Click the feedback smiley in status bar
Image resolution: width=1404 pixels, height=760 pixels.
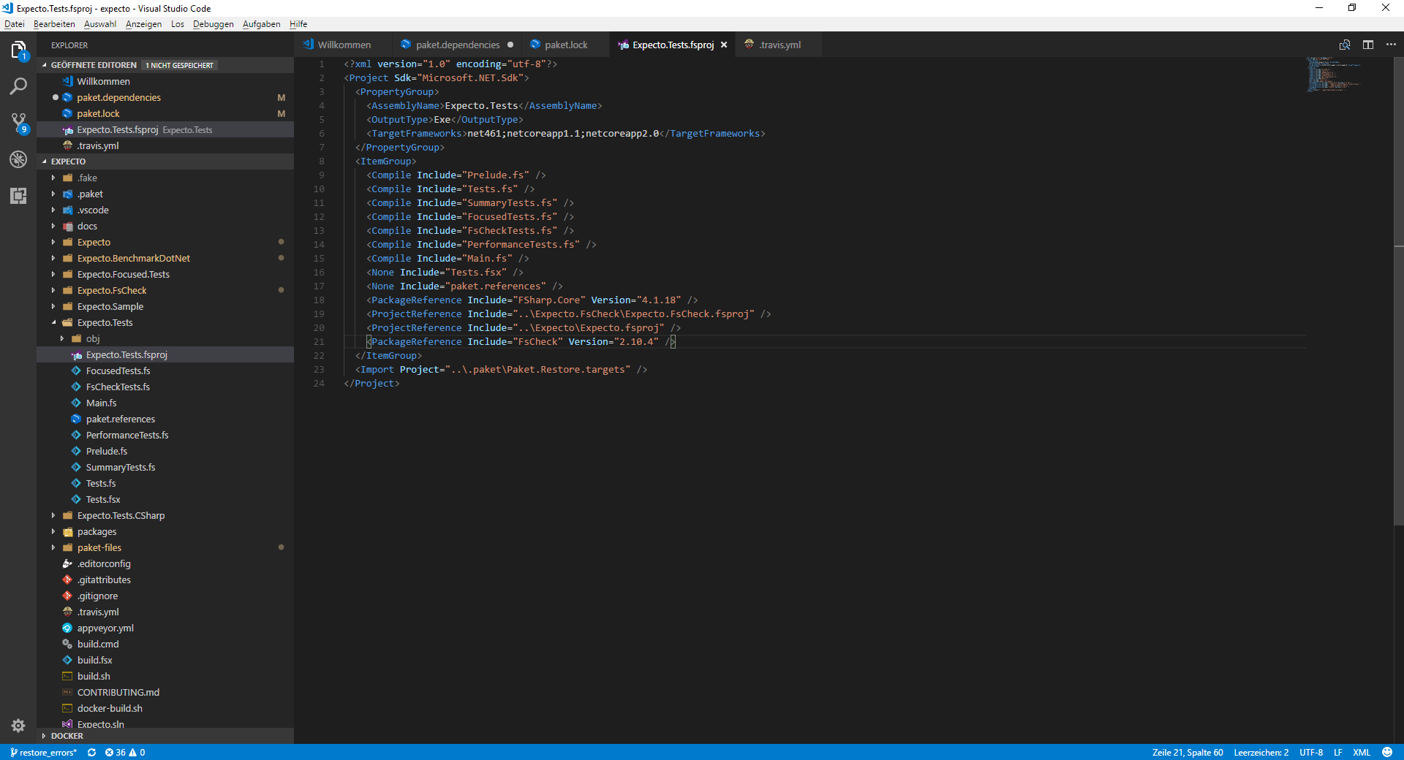coord(1387,752)
